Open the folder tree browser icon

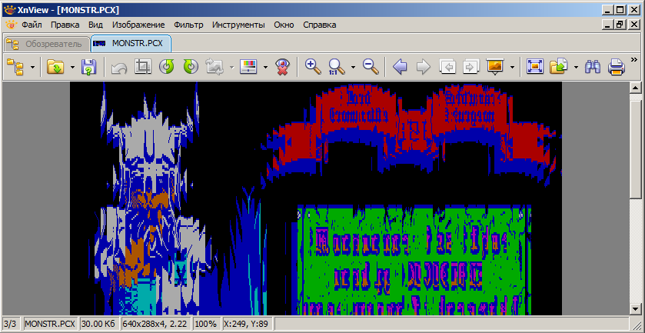click(x=16, y=66)
